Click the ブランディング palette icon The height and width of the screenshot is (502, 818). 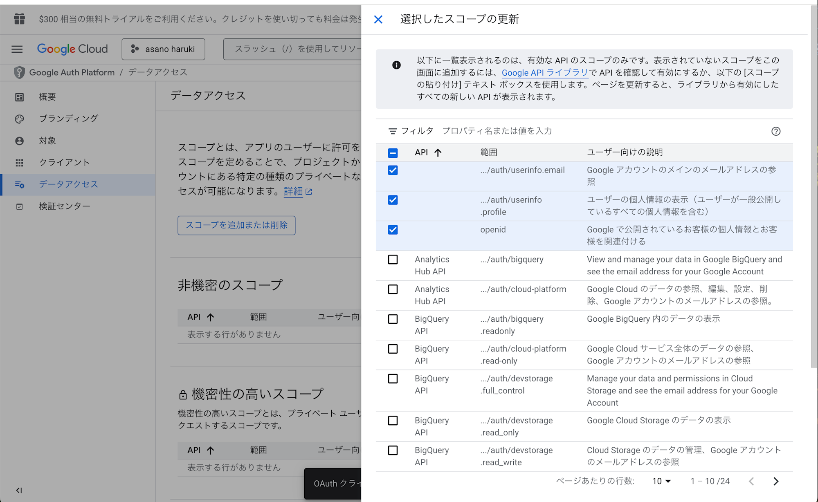tap(19, 119)
